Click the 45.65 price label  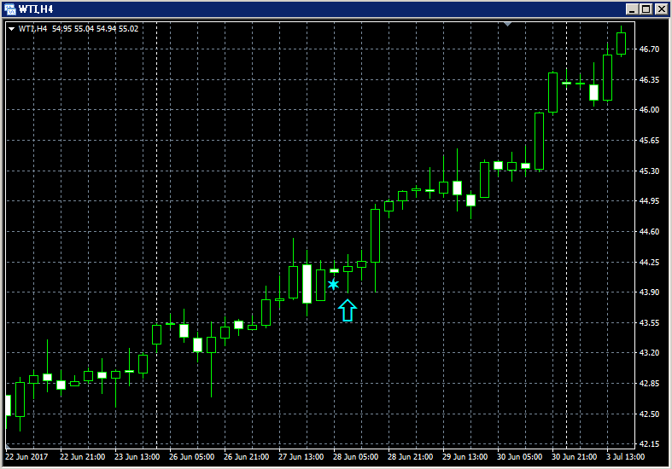[649, 141]
